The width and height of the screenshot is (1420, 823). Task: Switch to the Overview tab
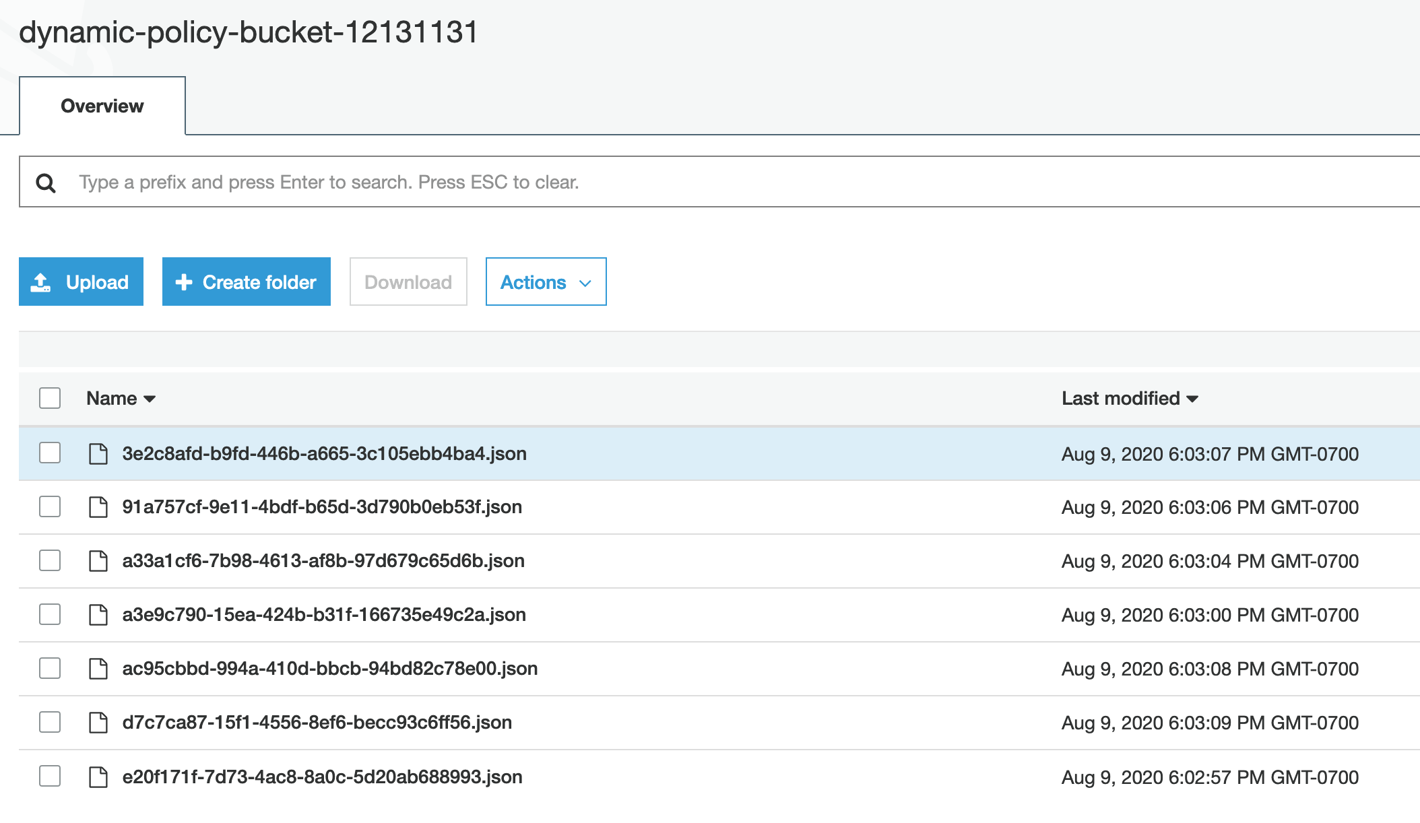pos(102,107)
